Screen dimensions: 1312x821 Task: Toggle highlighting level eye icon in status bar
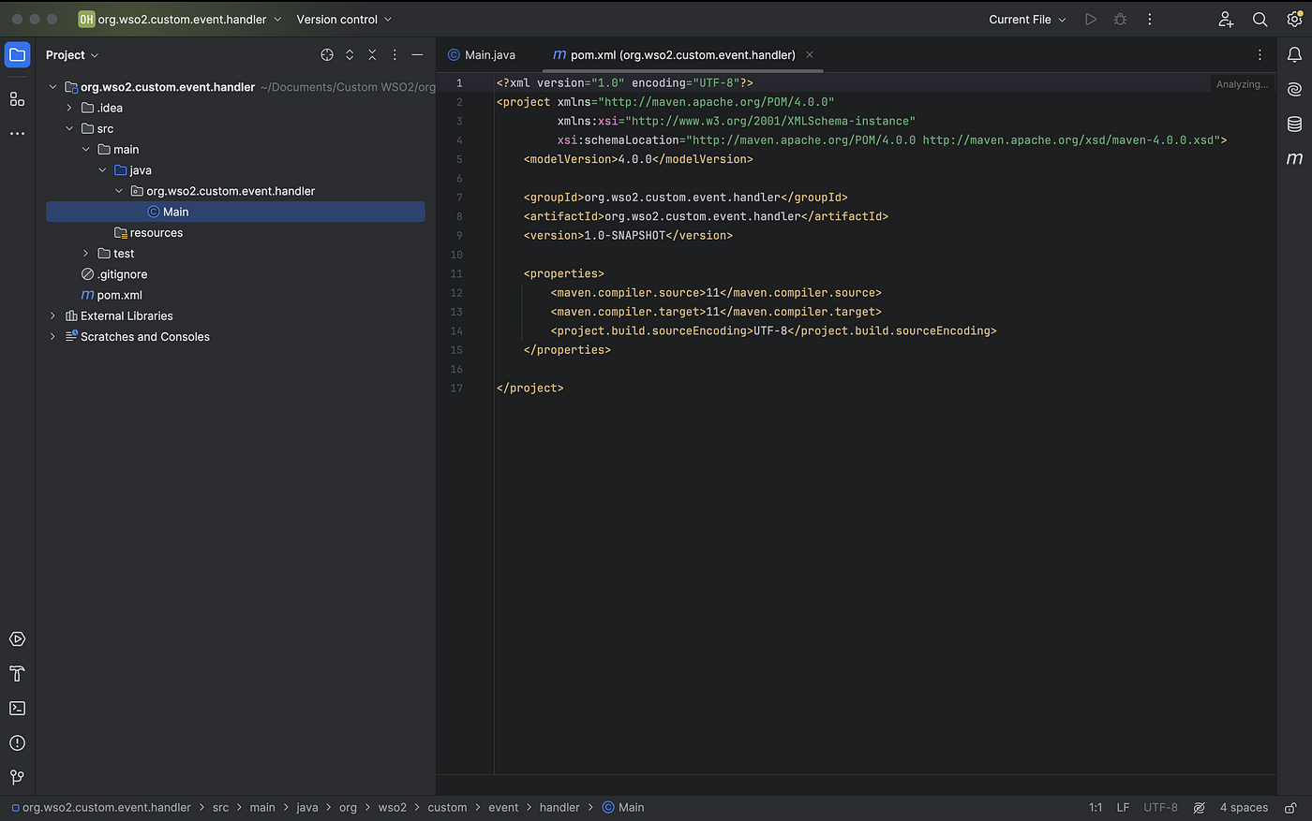[1199, 808]
